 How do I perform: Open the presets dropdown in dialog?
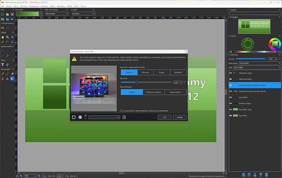[x=104, y=117]
